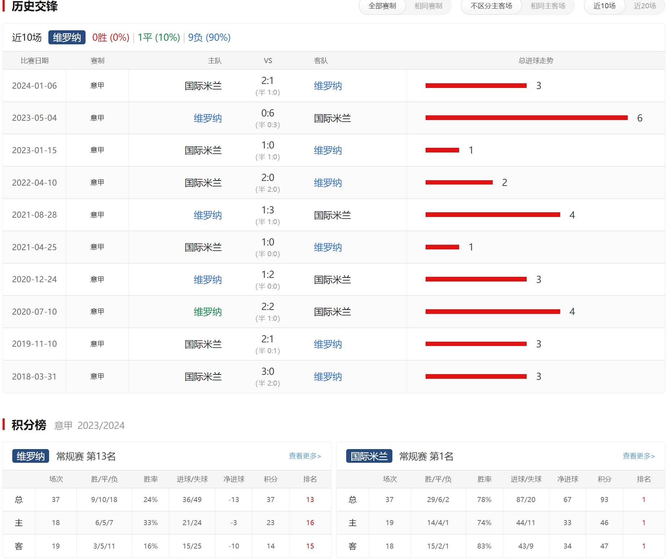Click the 0:6 score of 2023-05-04 match
Screen dimensions: 666x559
(x=267, y=113)
